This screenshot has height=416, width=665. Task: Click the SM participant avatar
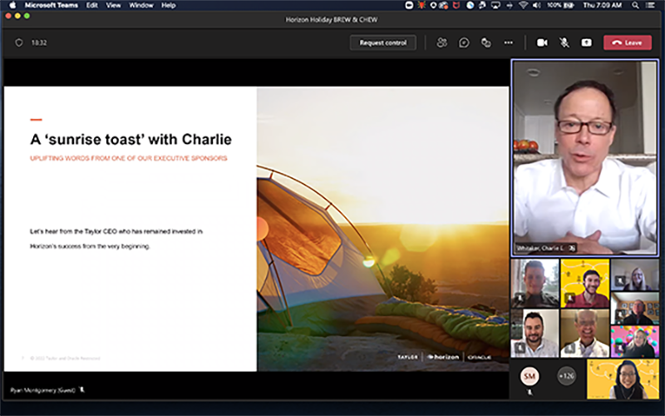coord(530,376)
